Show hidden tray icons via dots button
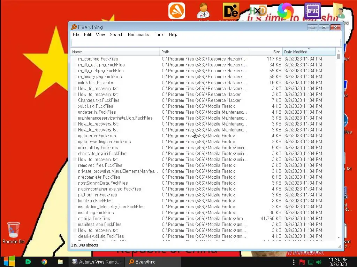The height and width of the screenshot is (267, 357). pyautogui.click(x=294, y=262)
